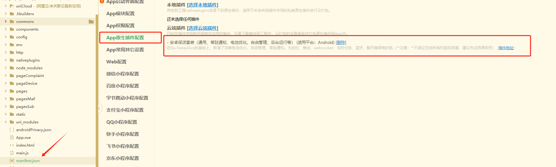Click folder icon at right of commons row
This screenshot has height=167, width=556.
[x=91, y=22]
